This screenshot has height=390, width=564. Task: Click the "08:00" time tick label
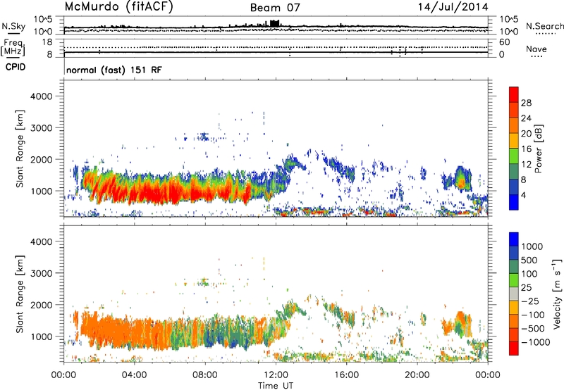point(205,375)
